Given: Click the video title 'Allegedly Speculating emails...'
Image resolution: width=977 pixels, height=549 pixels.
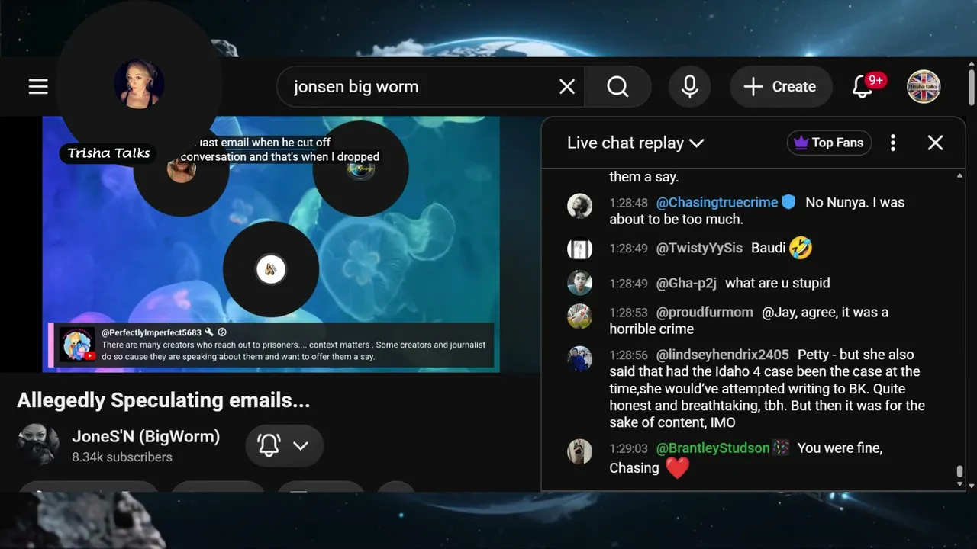Looking at the screenshot, I should [x=163, y=400].
